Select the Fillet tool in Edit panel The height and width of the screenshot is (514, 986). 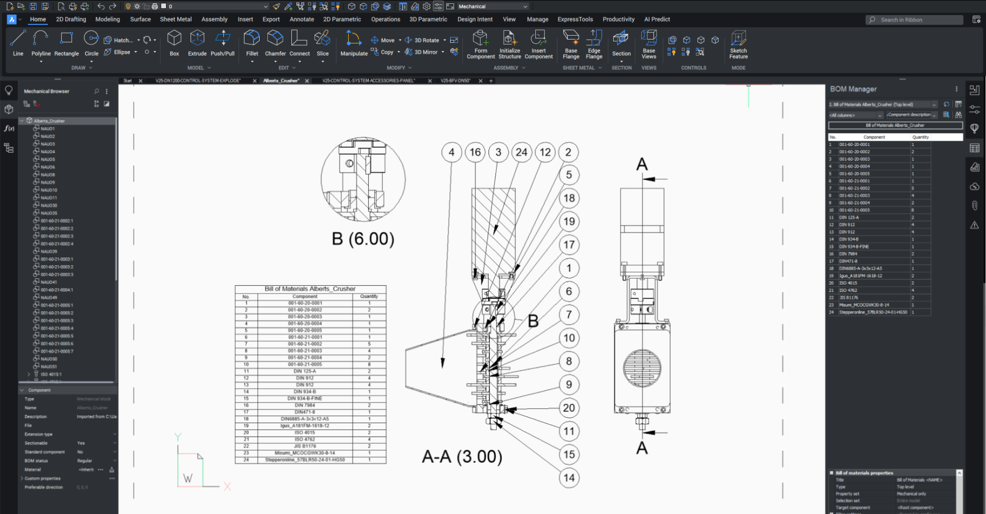click(x=251, y=40)
